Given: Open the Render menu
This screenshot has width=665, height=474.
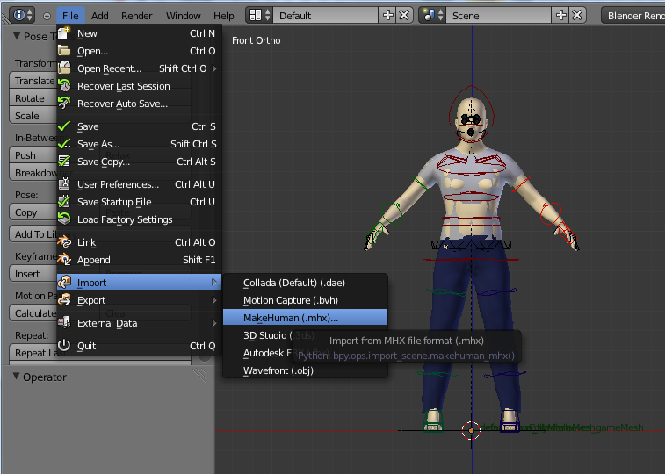Looking at the screenshot, I should point(136,16).
